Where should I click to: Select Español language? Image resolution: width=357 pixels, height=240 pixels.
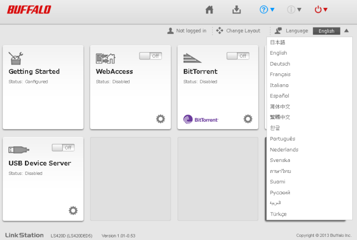click(309, 96)
